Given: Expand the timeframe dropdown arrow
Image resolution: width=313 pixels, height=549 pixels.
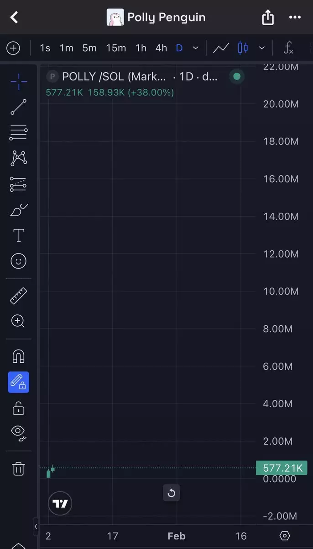Looking at the screenshot, I should click(196, 48).
